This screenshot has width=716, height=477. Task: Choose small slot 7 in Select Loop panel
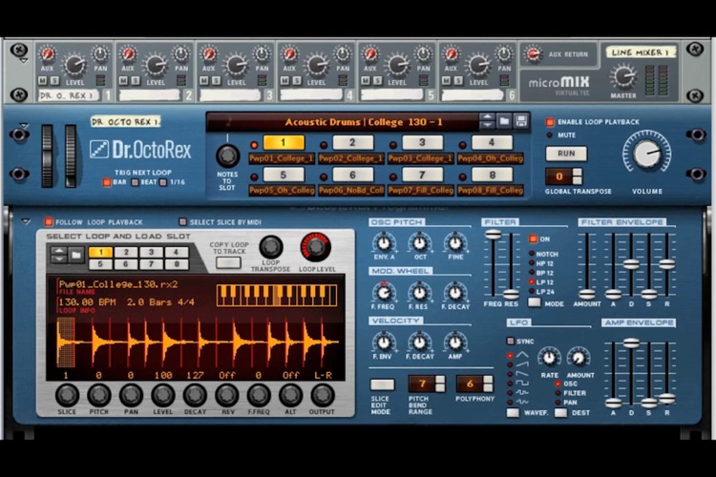click(151, 264)
